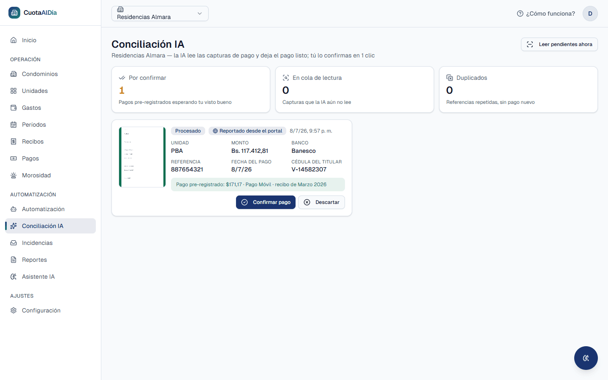This screenshot has width=608, height=380.
Task: Open the Residencias Almara condominium selector
Action: (160, 14)
